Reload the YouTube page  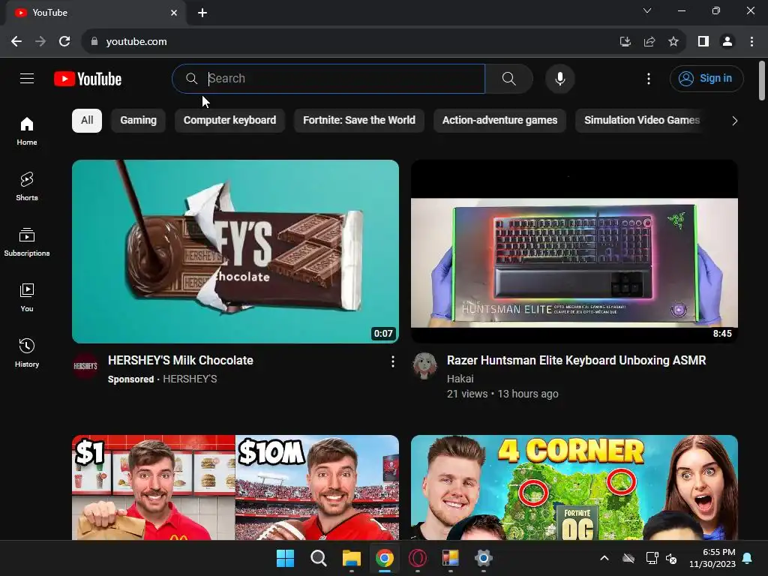tap(64, 42)
